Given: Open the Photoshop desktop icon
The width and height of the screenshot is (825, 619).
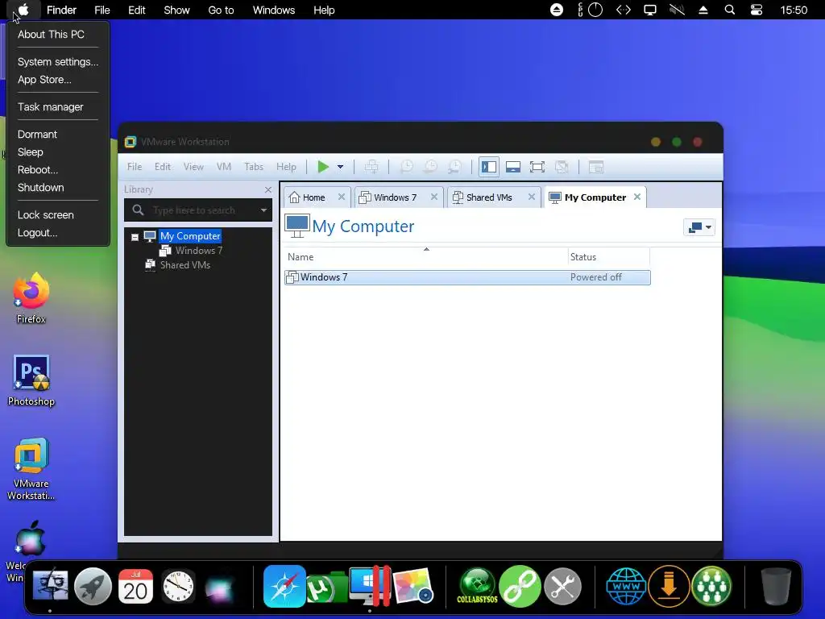Looking at the screenshot, I should [31, 380].
